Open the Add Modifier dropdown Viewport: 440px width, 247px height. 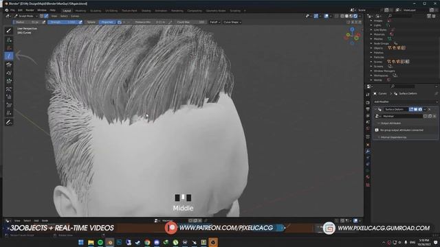tap(405, 102)
